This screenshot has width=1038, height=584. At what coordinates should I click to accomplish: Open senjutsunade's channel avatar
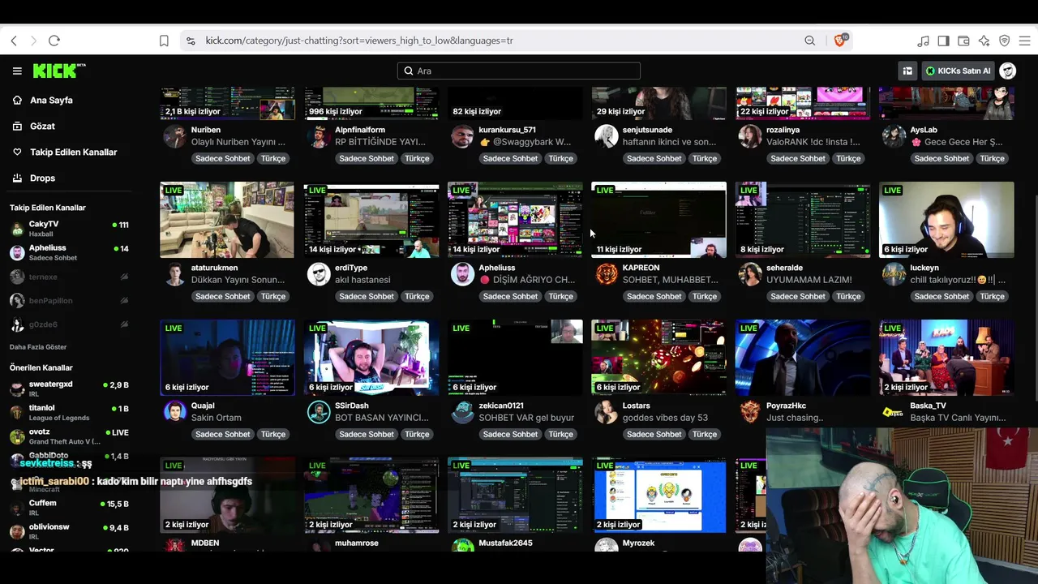click(607, 135)
